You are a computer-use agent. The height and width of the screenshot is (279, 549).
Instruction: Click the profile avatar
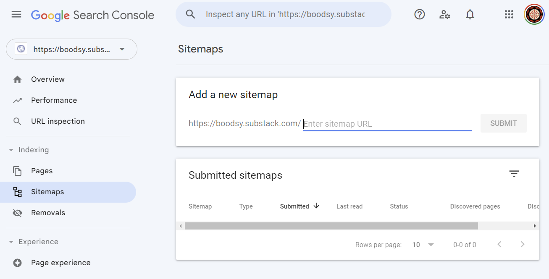coord(534,14)
